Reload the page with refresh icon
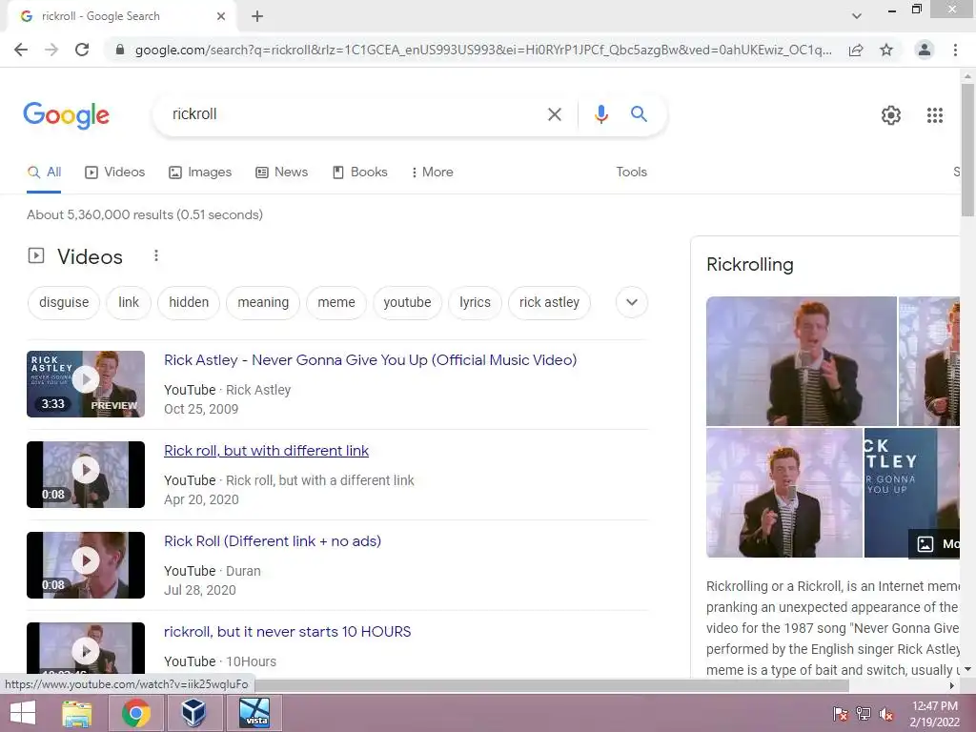 (82, 50)
